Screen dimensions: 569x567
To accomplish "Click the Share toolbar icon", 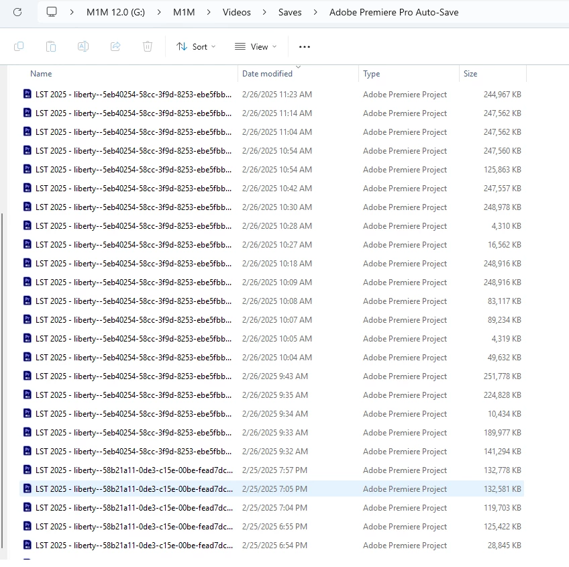I will coord(115,46).
